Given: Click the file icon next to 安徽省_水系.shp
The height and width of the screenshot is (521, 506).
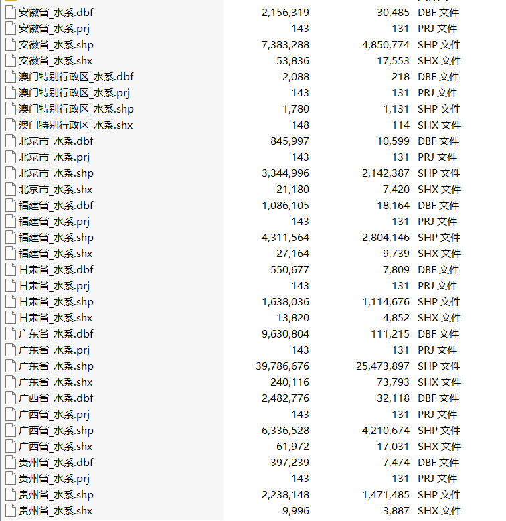Looking at the screenshot, I should [11, 44].
